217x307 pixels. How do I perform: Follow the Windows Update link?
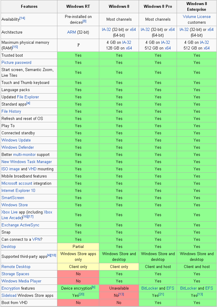16,140
